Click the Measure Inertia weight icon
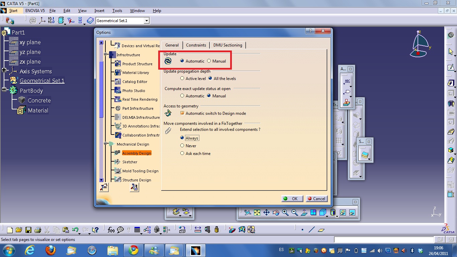This screenshot has width=457, height=257. (x=216, y=230)
